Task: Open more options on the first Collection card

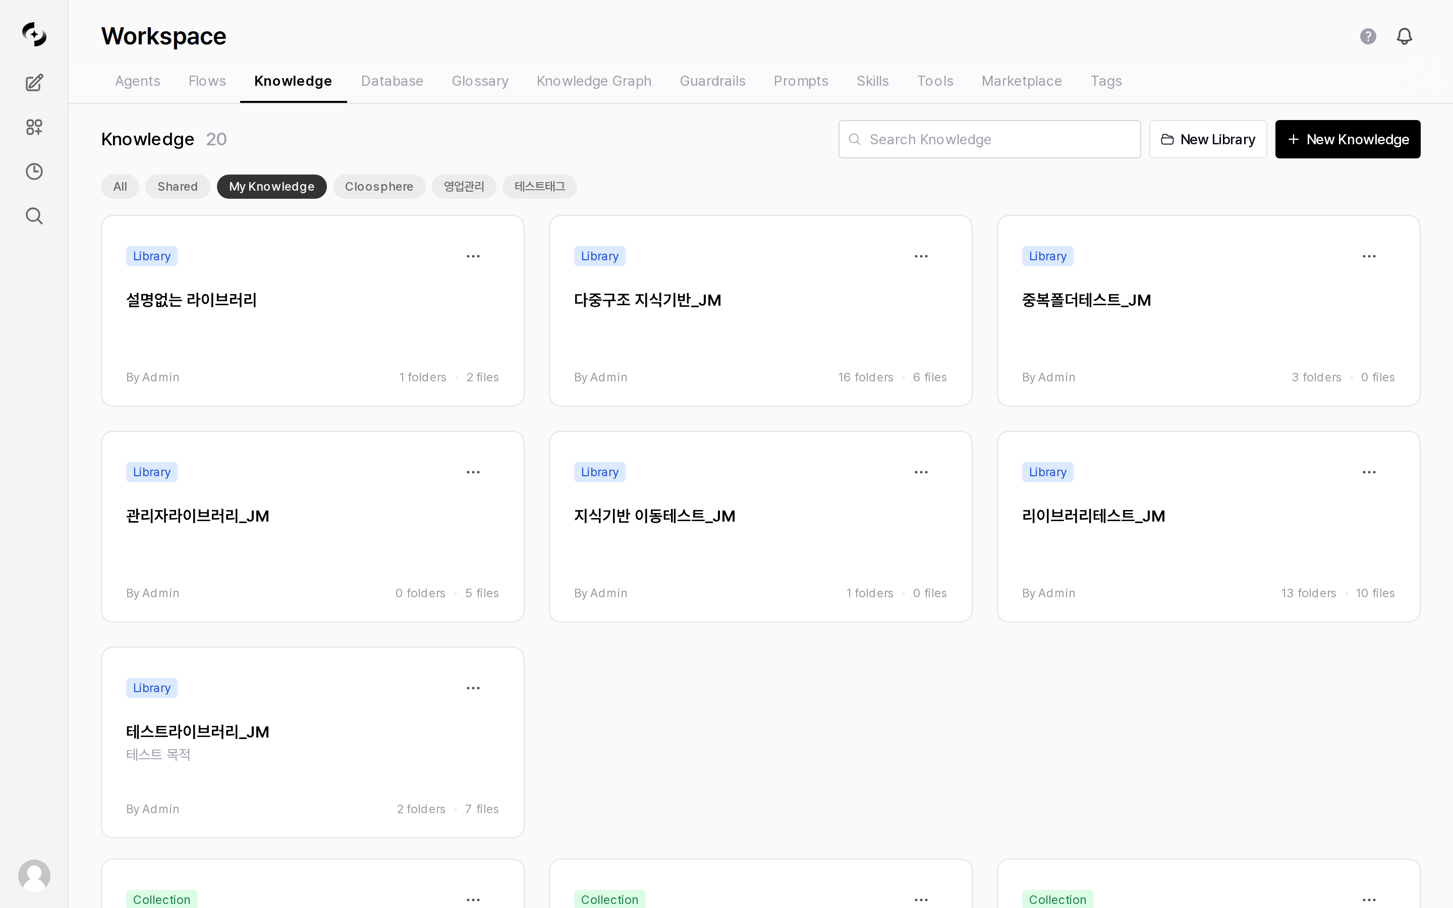Action: click(x=473, y=899)
